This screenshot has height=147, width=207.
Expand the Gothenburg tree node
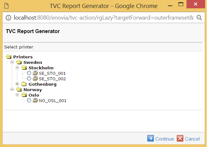pos(17,84)
